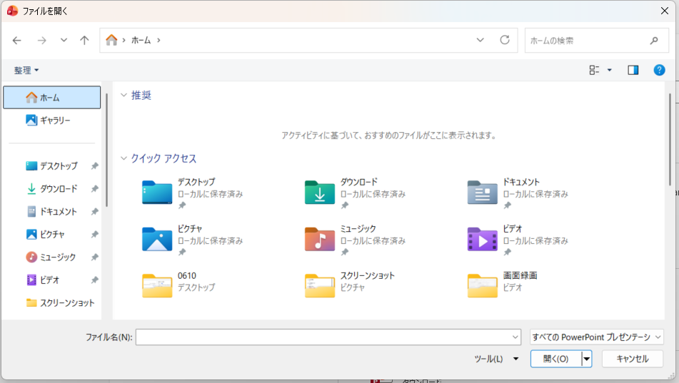The image size is (679, 383).
Task: Click pin icon beside sidebar ドキュメント
Action: click(x=94, y=212)
